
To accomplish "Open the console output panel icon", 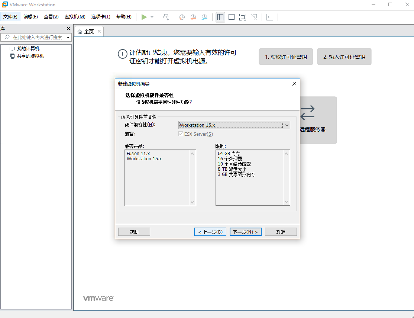I will point(270,17).
